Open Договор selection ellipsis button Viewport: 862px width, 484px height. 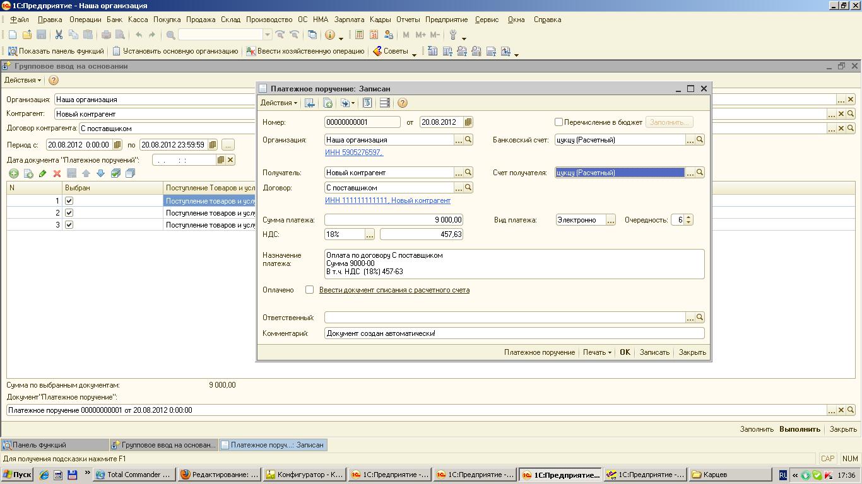click(459, 188)
